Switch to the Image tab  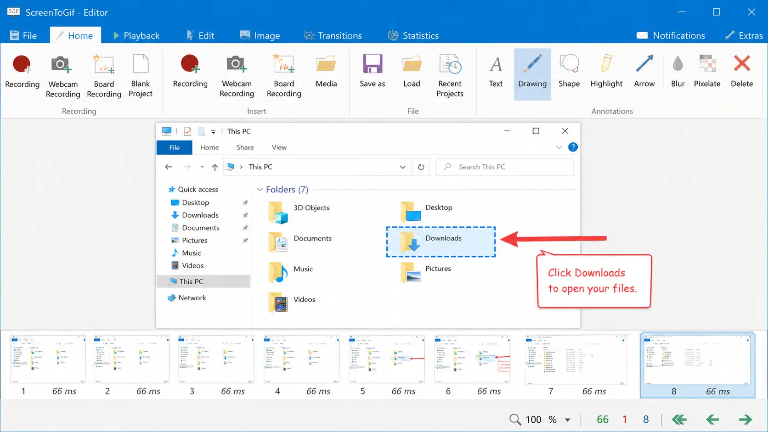260,35
